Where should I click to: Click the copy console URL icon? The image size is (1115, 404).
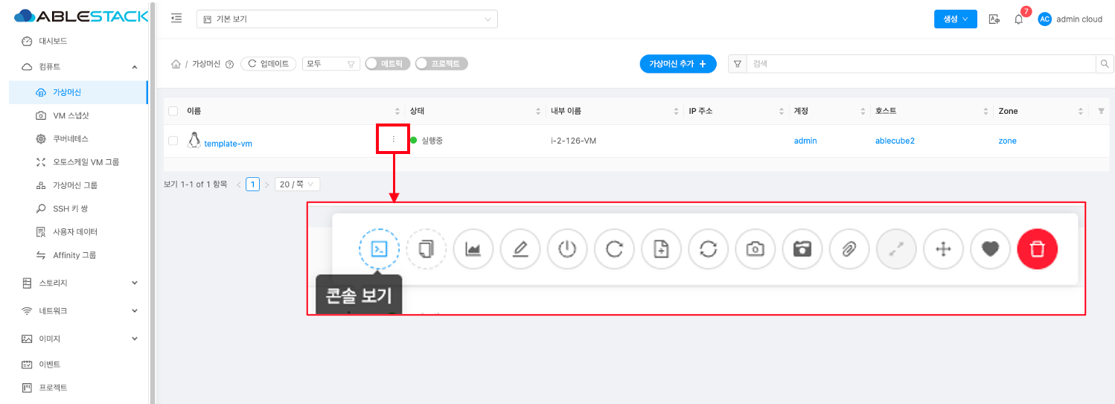(426, 249)
